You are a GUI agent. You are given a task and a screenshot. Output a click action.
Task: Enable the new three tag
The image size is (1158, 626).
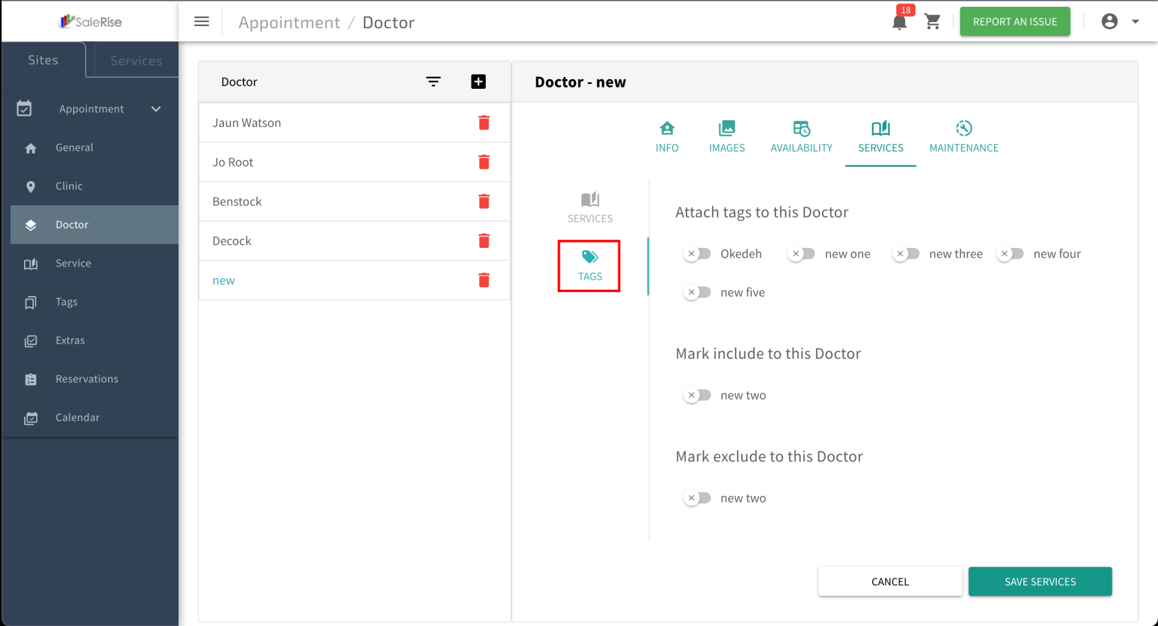pyautogui.click(x=906, y=254)
